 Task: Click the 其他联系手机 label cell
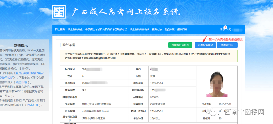click(x=70, y=97)
